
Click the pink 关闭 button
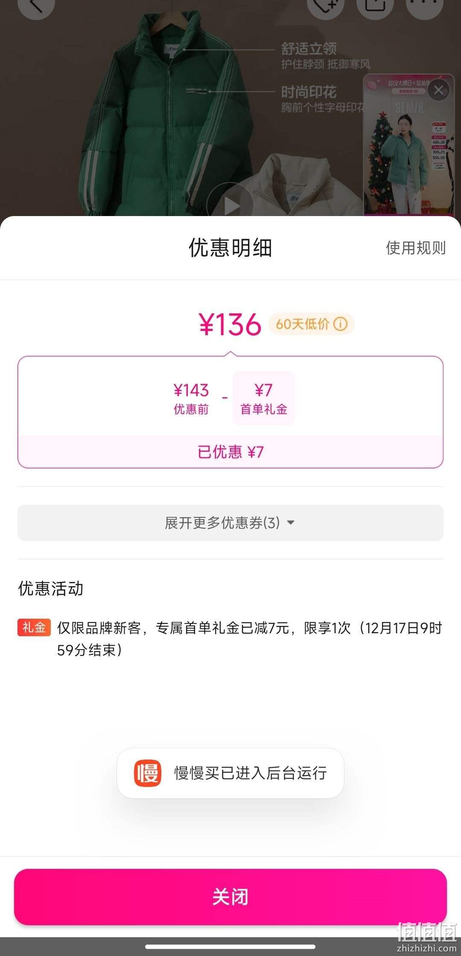point(230,897)
